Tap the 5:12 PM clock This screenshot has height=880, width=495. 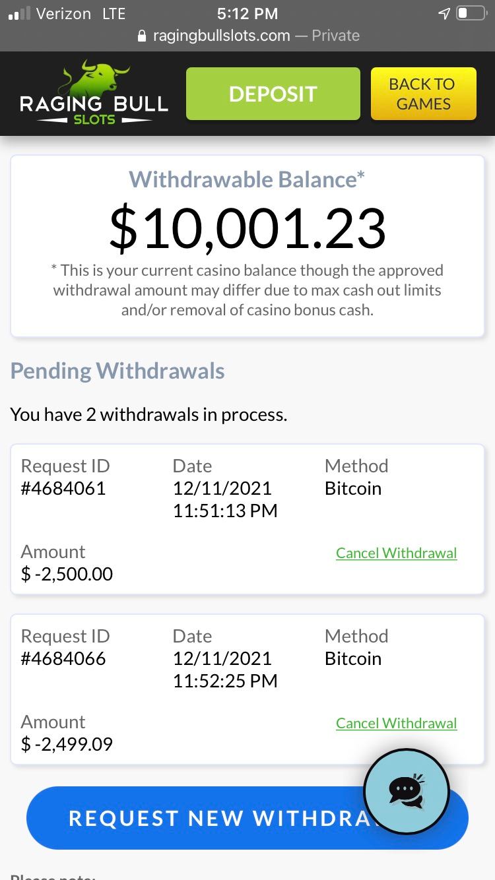click(x=247, y=14)
